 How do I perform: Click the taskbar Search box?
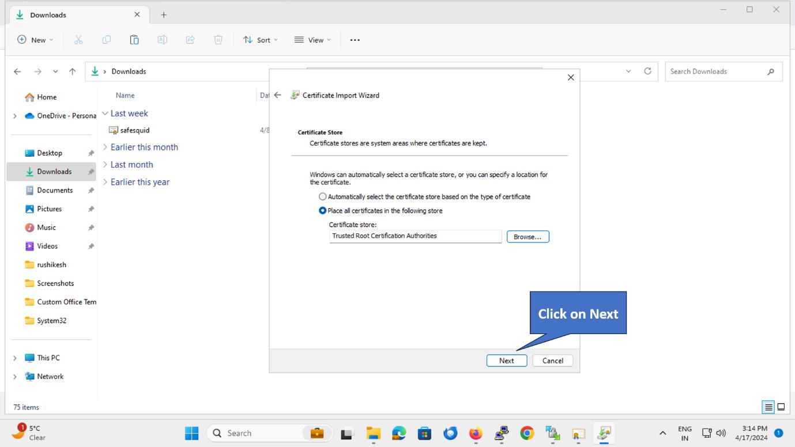tap(270, 433)
